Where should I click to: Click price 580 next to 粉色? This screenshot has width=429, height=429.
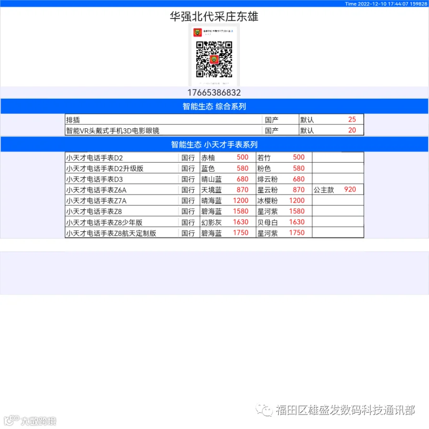coord(298,168)
